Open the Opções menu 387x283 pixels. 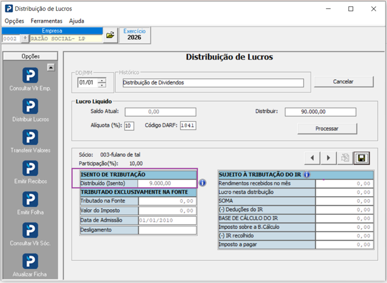pos(14,21)
